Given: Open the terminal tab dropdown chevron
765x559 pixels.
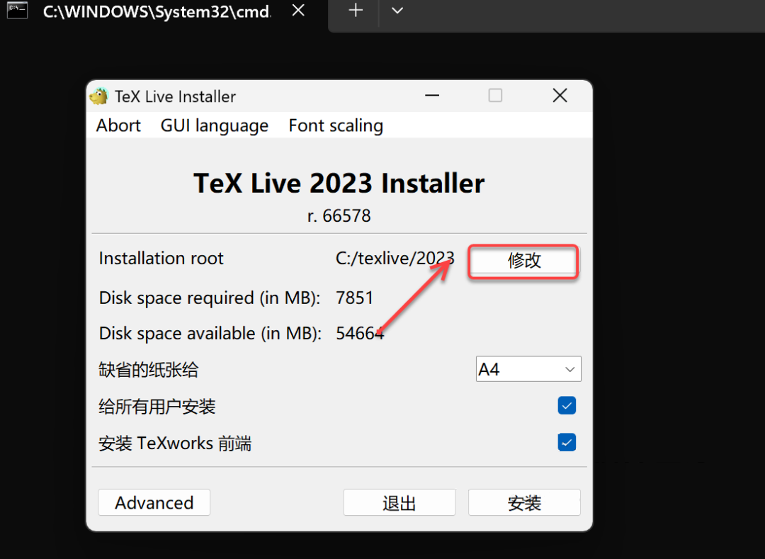Looking at the screenshot, I should point(397,11).
